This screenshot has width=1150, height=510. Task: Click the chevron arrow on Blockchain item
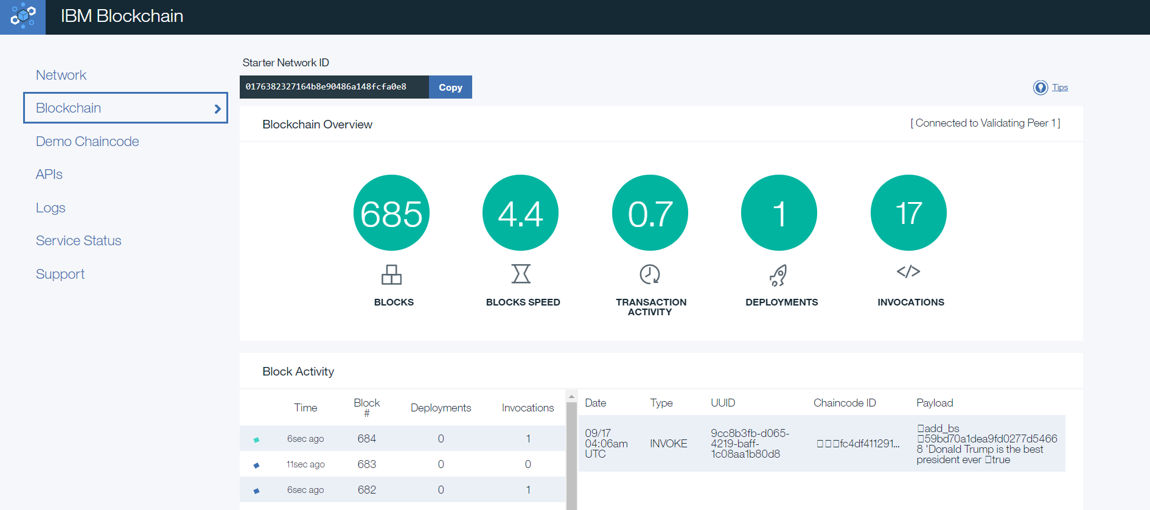217,109
